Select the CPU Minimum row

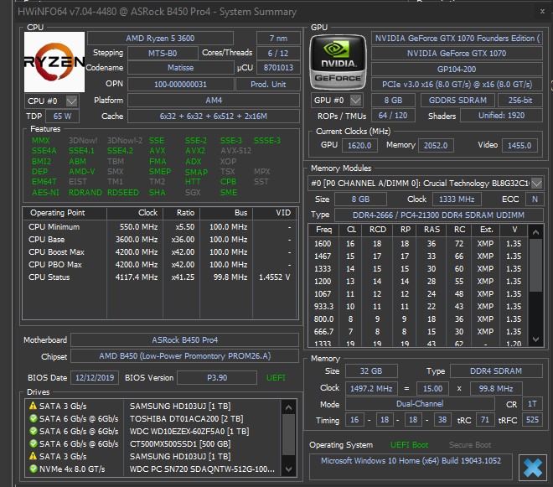[161, 227]
